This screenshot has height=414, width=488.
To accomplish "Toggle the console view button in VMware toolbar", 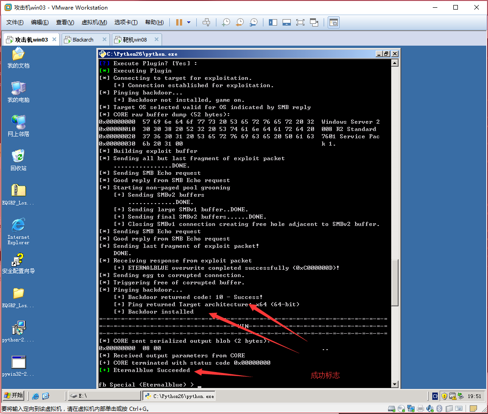I will click(x=334, y=22).
